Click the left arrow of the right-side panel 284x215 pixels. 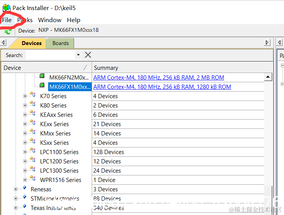tap(279, 43)
